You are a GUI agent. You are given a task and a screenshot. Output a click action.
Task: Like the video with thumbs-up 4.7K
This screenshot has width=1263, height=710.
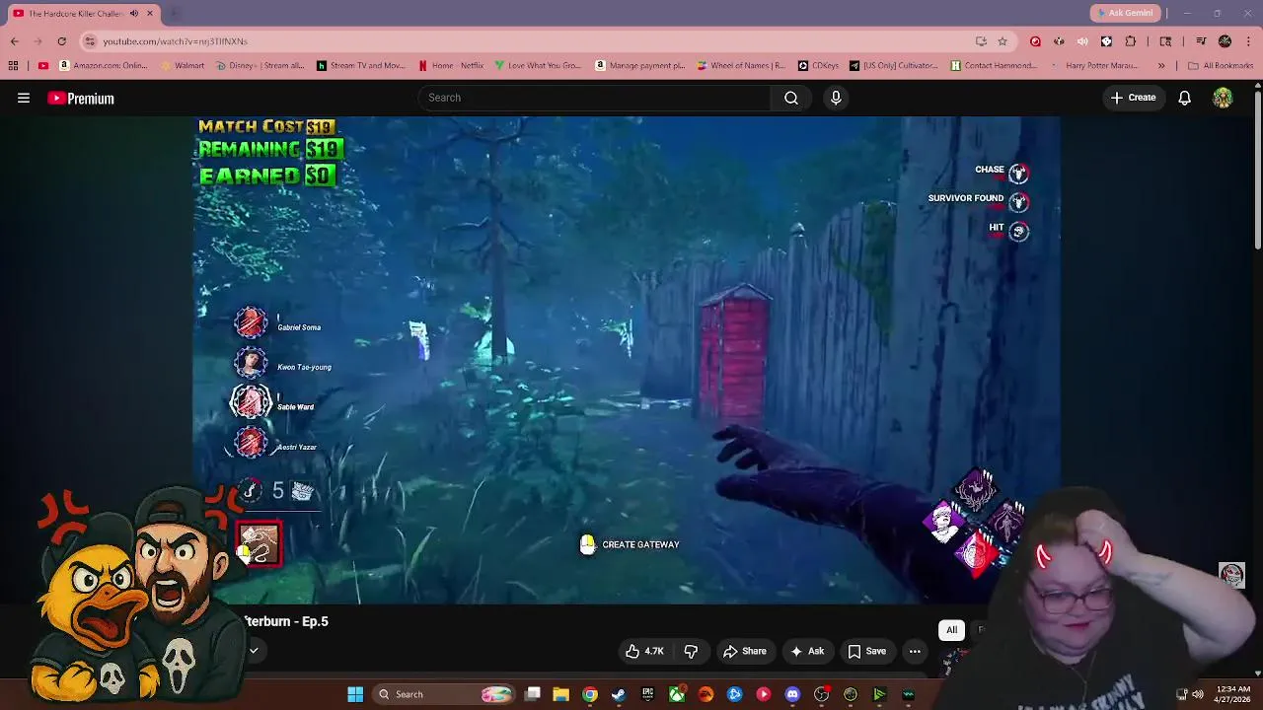(644, 651)
